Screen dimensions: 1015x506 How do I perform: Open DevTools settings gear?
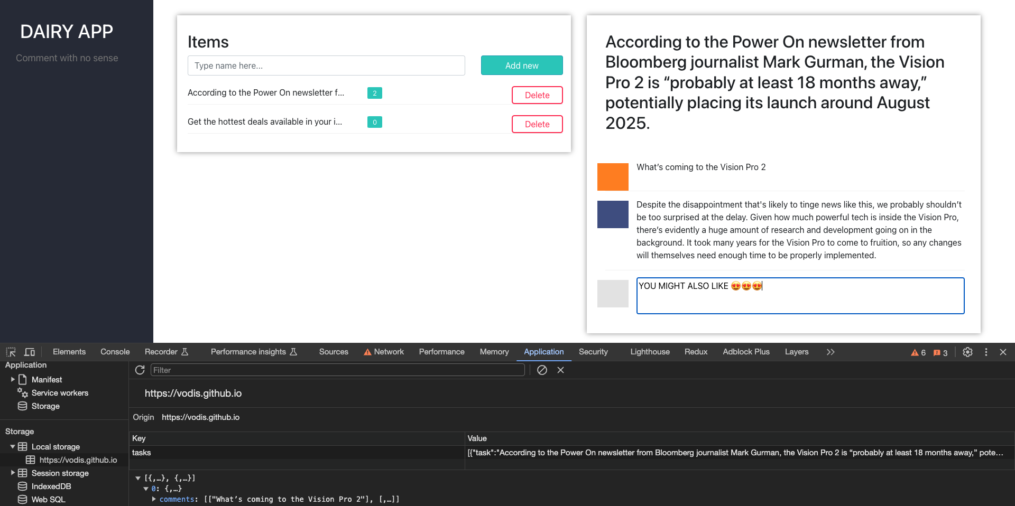[x=967, y=352]
